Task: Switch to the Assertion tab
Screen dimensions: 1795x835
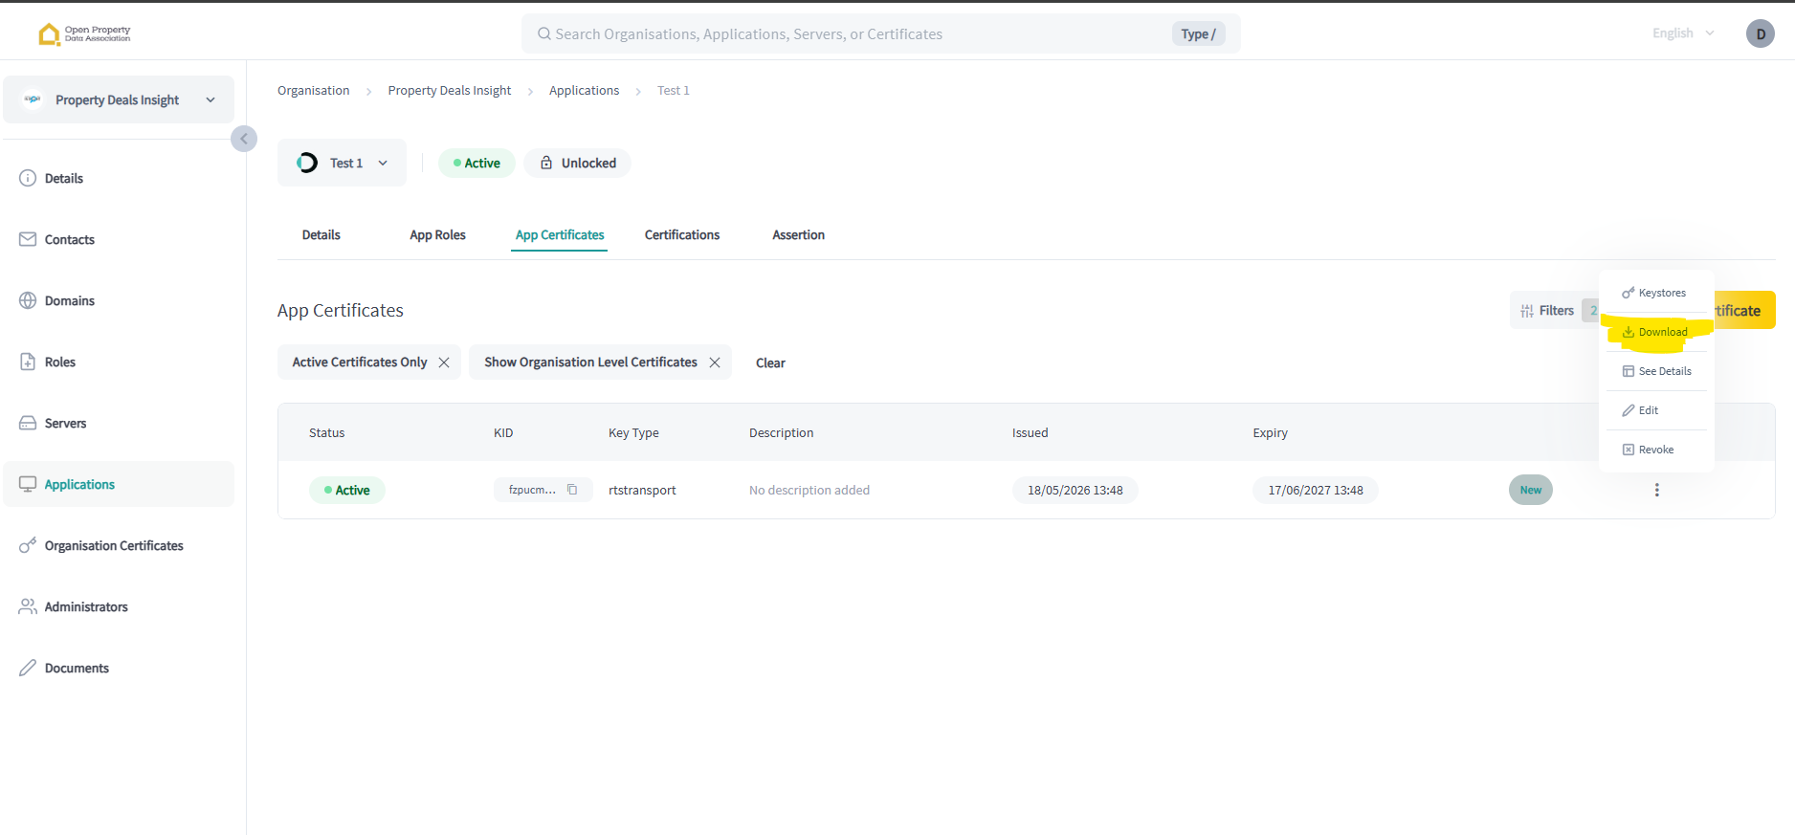Action: click(x=798, y=235)
